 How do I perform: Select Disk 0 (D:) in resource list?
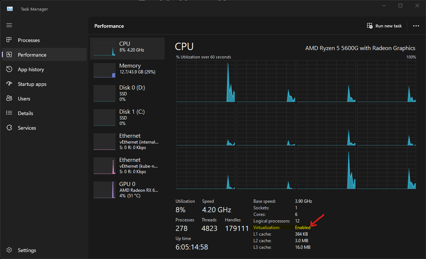pos(127,94)
